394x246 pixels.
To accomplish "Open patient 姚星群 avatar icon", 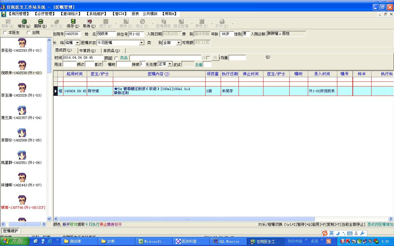I will [22, 155].
